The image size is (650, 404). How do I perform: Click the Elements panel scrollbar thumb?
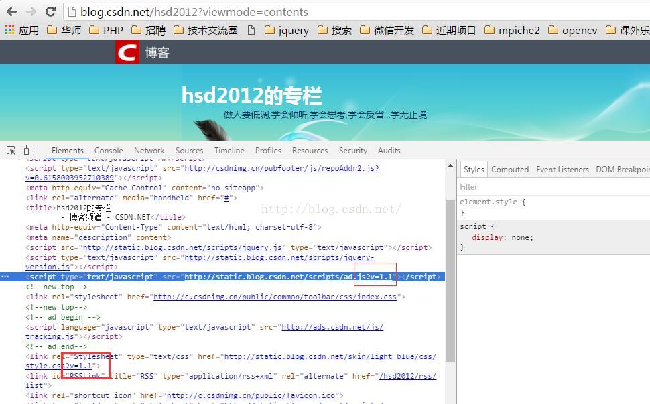(x=450, y=281)
